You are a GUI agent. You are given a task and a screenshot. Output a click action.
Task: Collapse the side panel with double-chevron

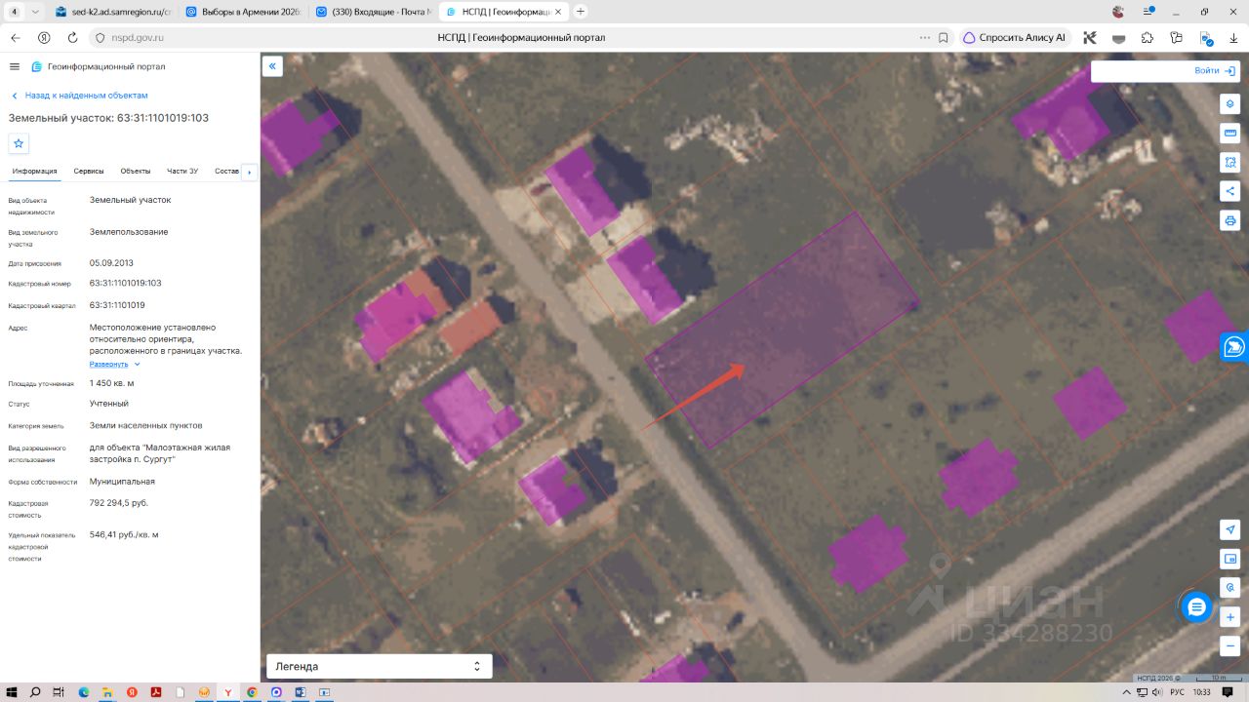(x=272, y=66)
